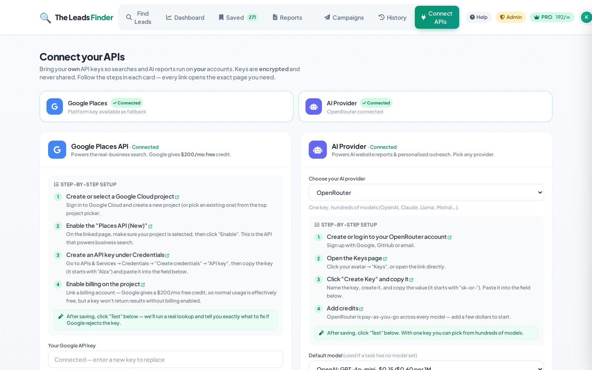Click the PRO 192/∞ plan badge
Viewport: 592px width, 370px height.
[x=552, y=17]
